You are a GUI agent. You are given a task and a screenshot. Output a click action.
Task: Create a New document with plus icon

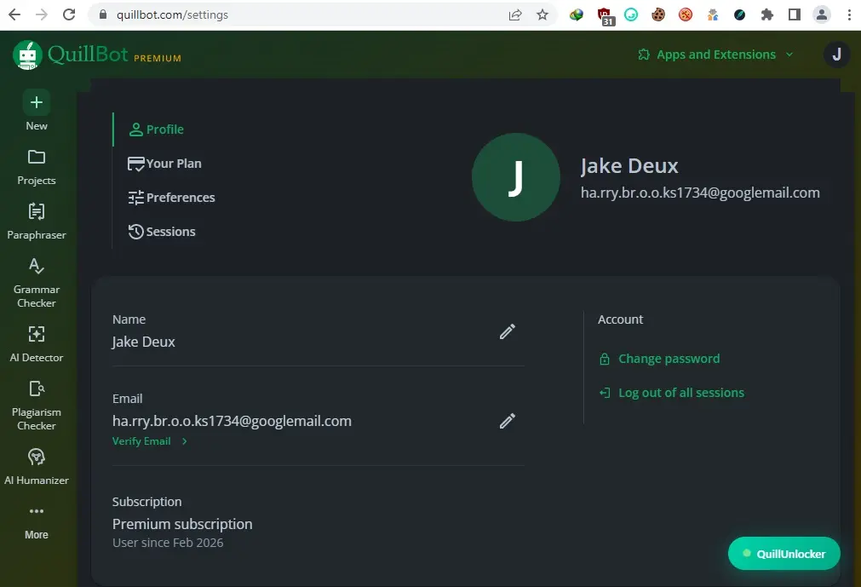37,102
